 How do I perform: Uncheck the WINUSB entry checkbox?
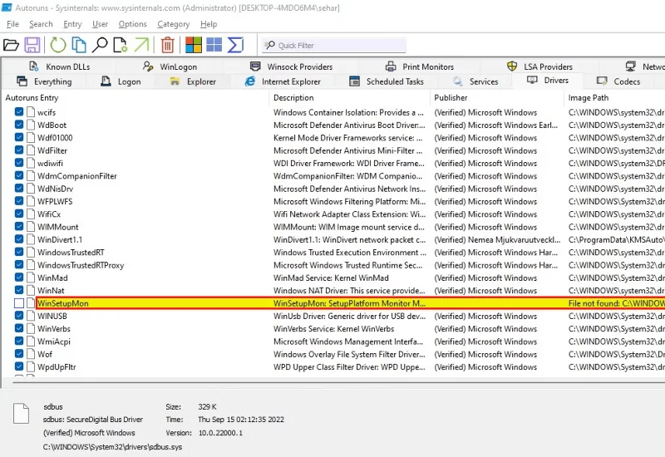19,316
